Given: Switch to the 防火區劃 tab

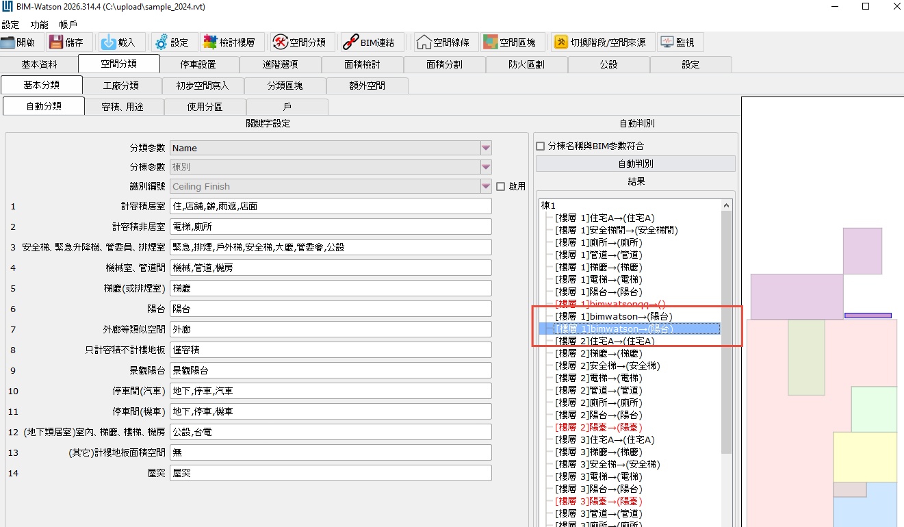Looking at the screenshot, I should tap(526, 64).
